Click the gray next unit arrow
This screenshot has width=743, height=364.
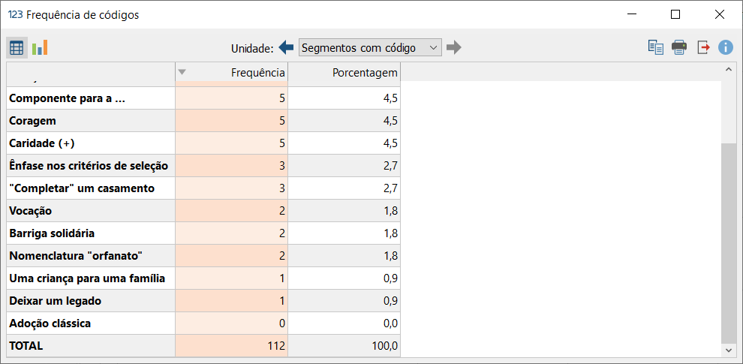(x=453, y=47)
